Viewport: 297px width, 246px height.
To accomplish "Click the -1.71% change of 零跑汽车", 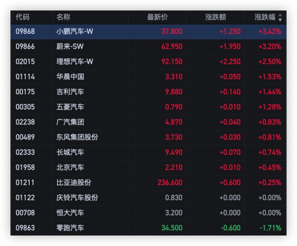I will [x=270, y=228].
